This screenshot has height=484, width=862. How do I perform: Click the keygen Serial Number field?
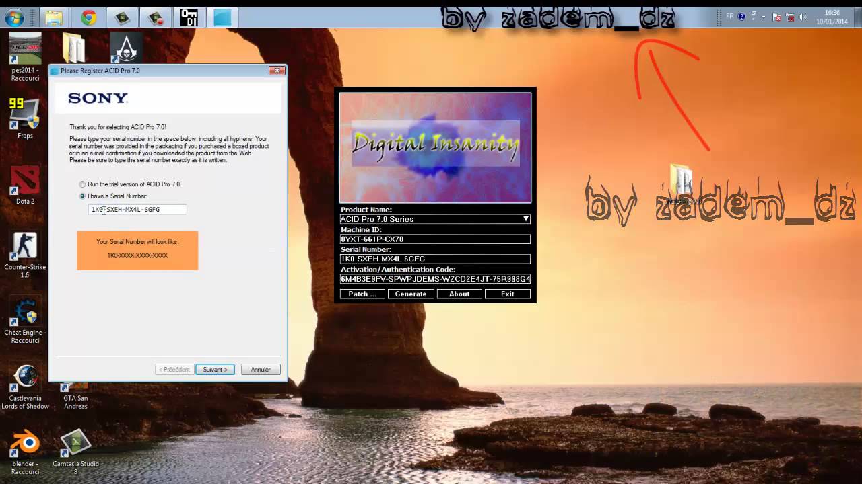pyautogui.click(x=435, y=259)
